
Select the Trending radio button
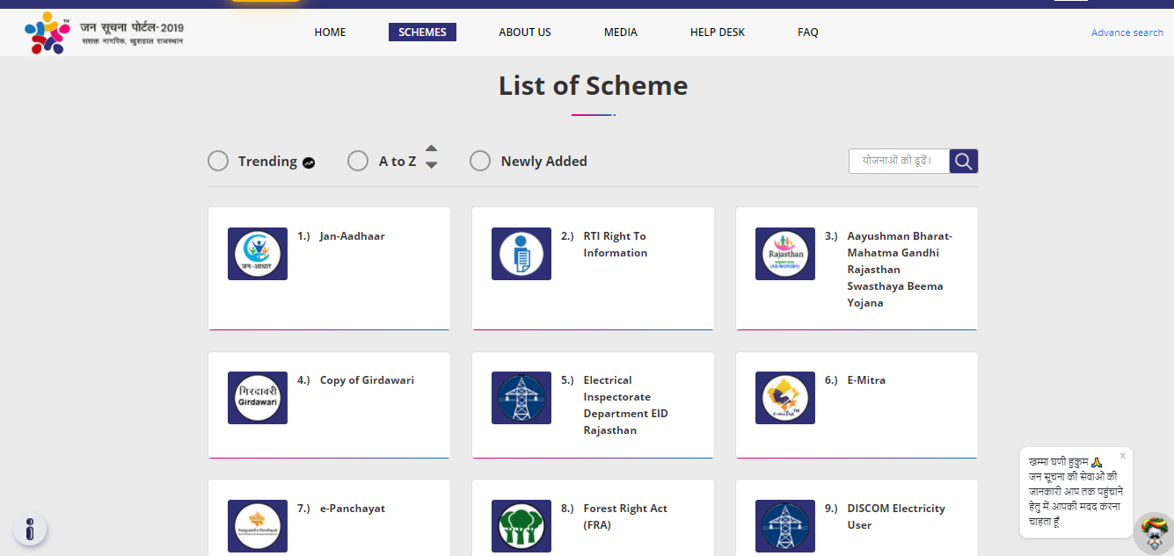click(x=218, y=162)
